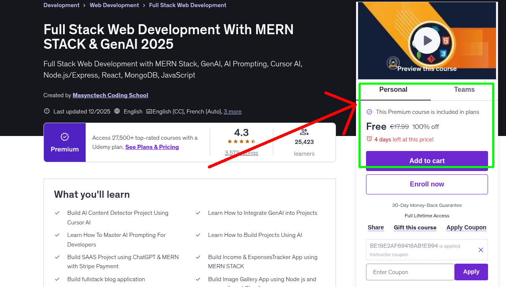Open See Plans & Pricing
Screen dimensions: 506x287
click(x=152, y=147)
